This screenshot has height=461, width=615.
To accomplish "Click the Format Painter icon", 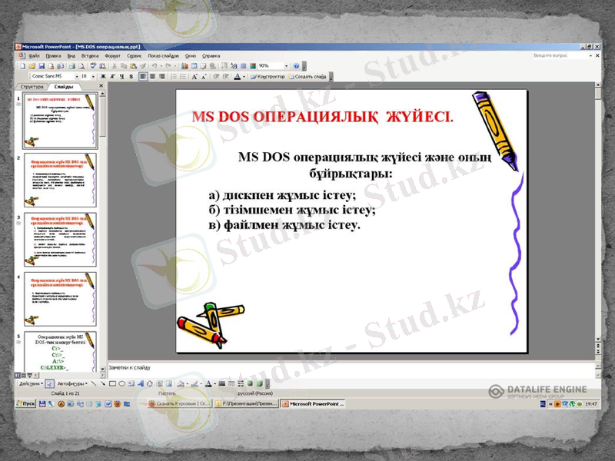I will point(143,65).
